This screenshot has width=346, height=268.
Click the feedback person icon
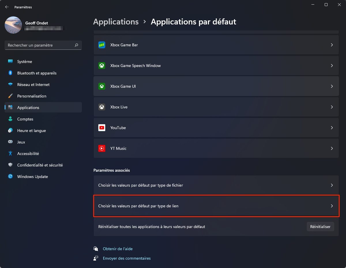click(96, 258)
